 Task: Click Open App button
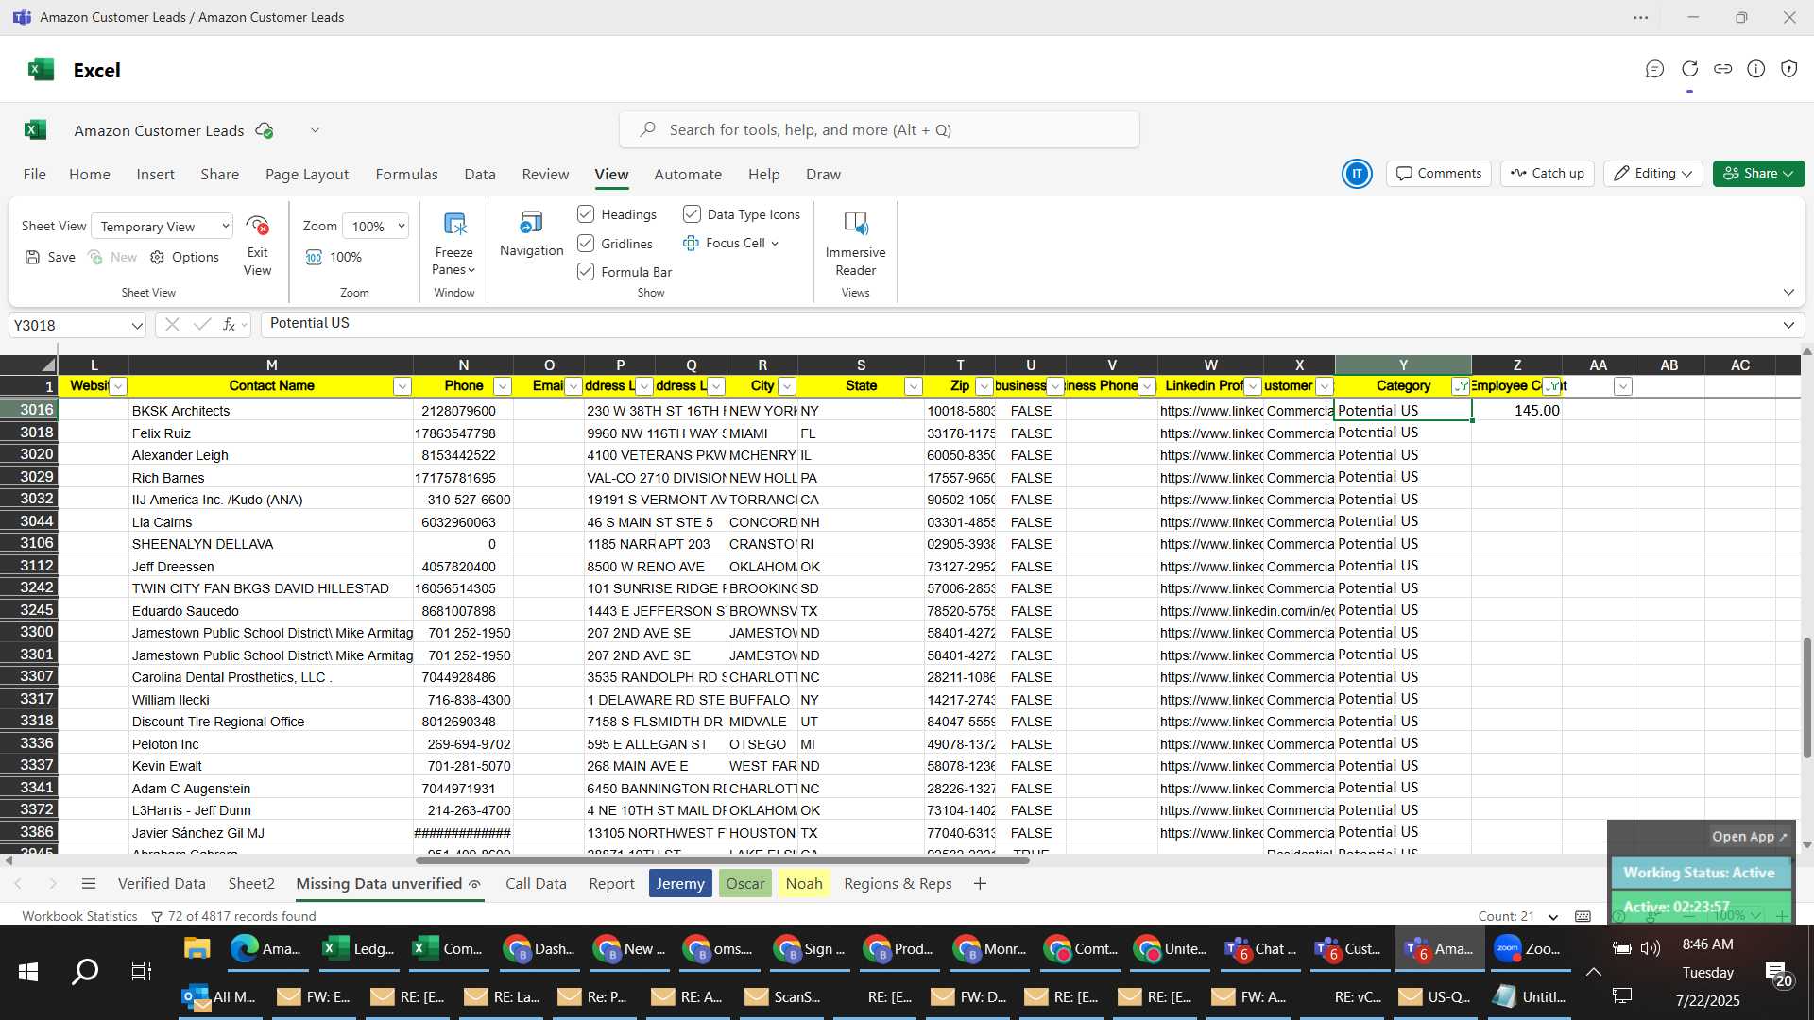click(x=1750, y=837)
